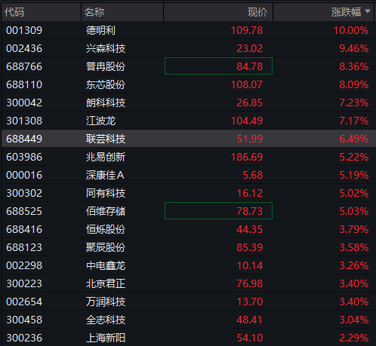376x346 pixels.
Task: Select stock name 江波龙
Action: (100, 121)
